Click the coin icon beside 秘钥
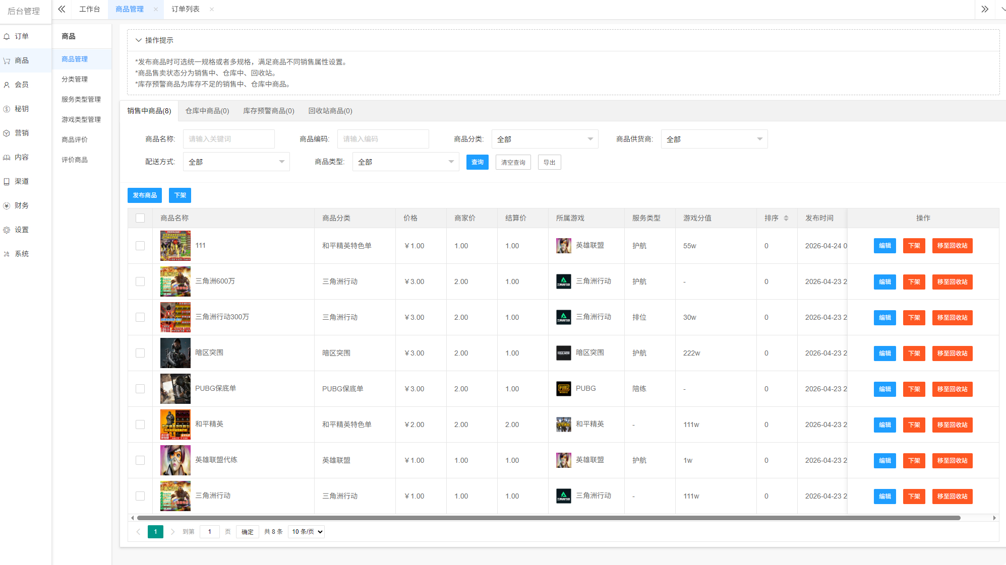 [x=7, y=109]
